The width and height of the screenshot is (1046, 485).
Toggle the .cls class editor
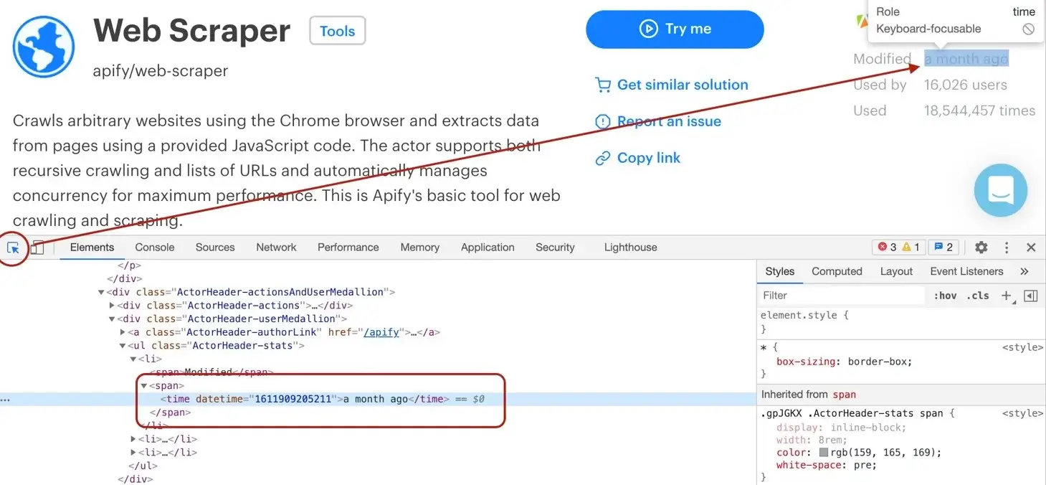[x=978, y=296]
